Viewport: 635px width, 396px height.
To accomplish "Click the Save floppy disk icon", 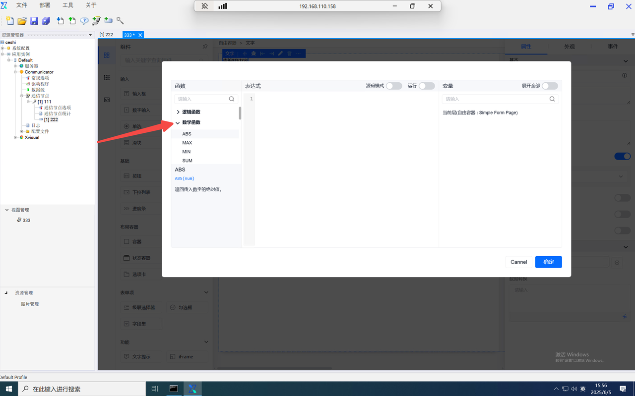I will pos(34,21).
